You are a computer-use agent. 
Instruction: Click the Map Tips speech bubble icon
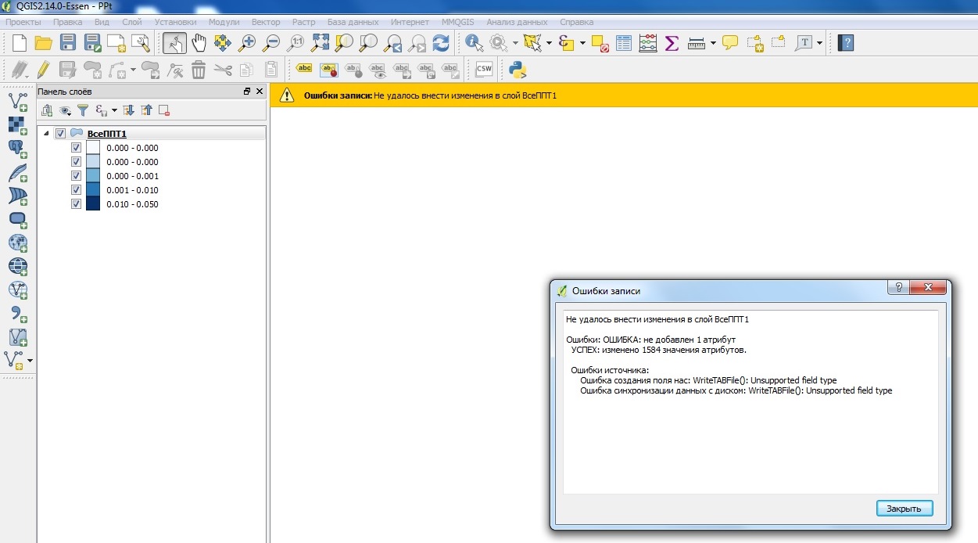730,42
